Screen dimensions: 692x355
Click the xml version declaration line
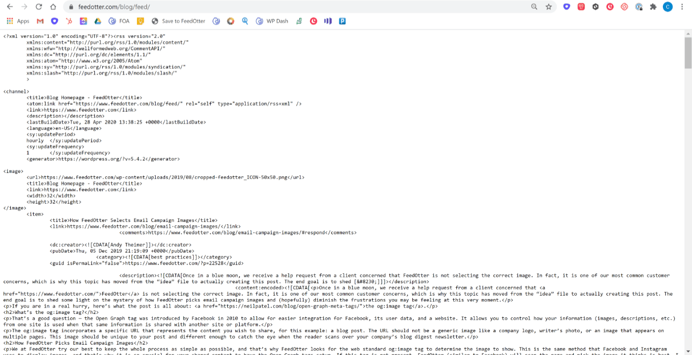click(x=85, y=36)
